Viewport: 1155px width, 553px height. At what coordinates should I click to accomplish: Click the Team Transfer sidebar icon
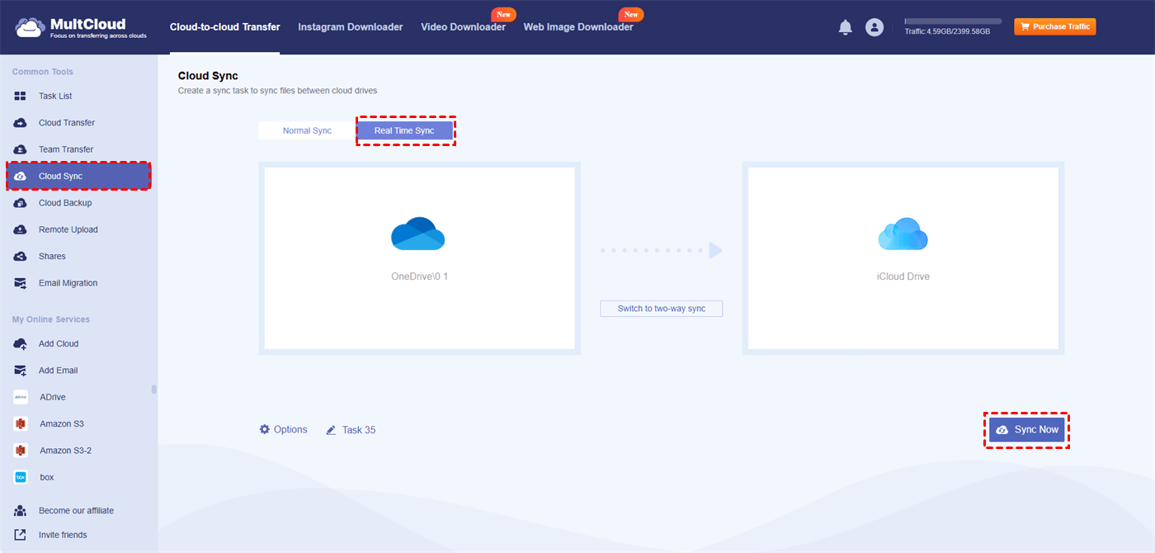pyautogui.click(x=21, y=149)
